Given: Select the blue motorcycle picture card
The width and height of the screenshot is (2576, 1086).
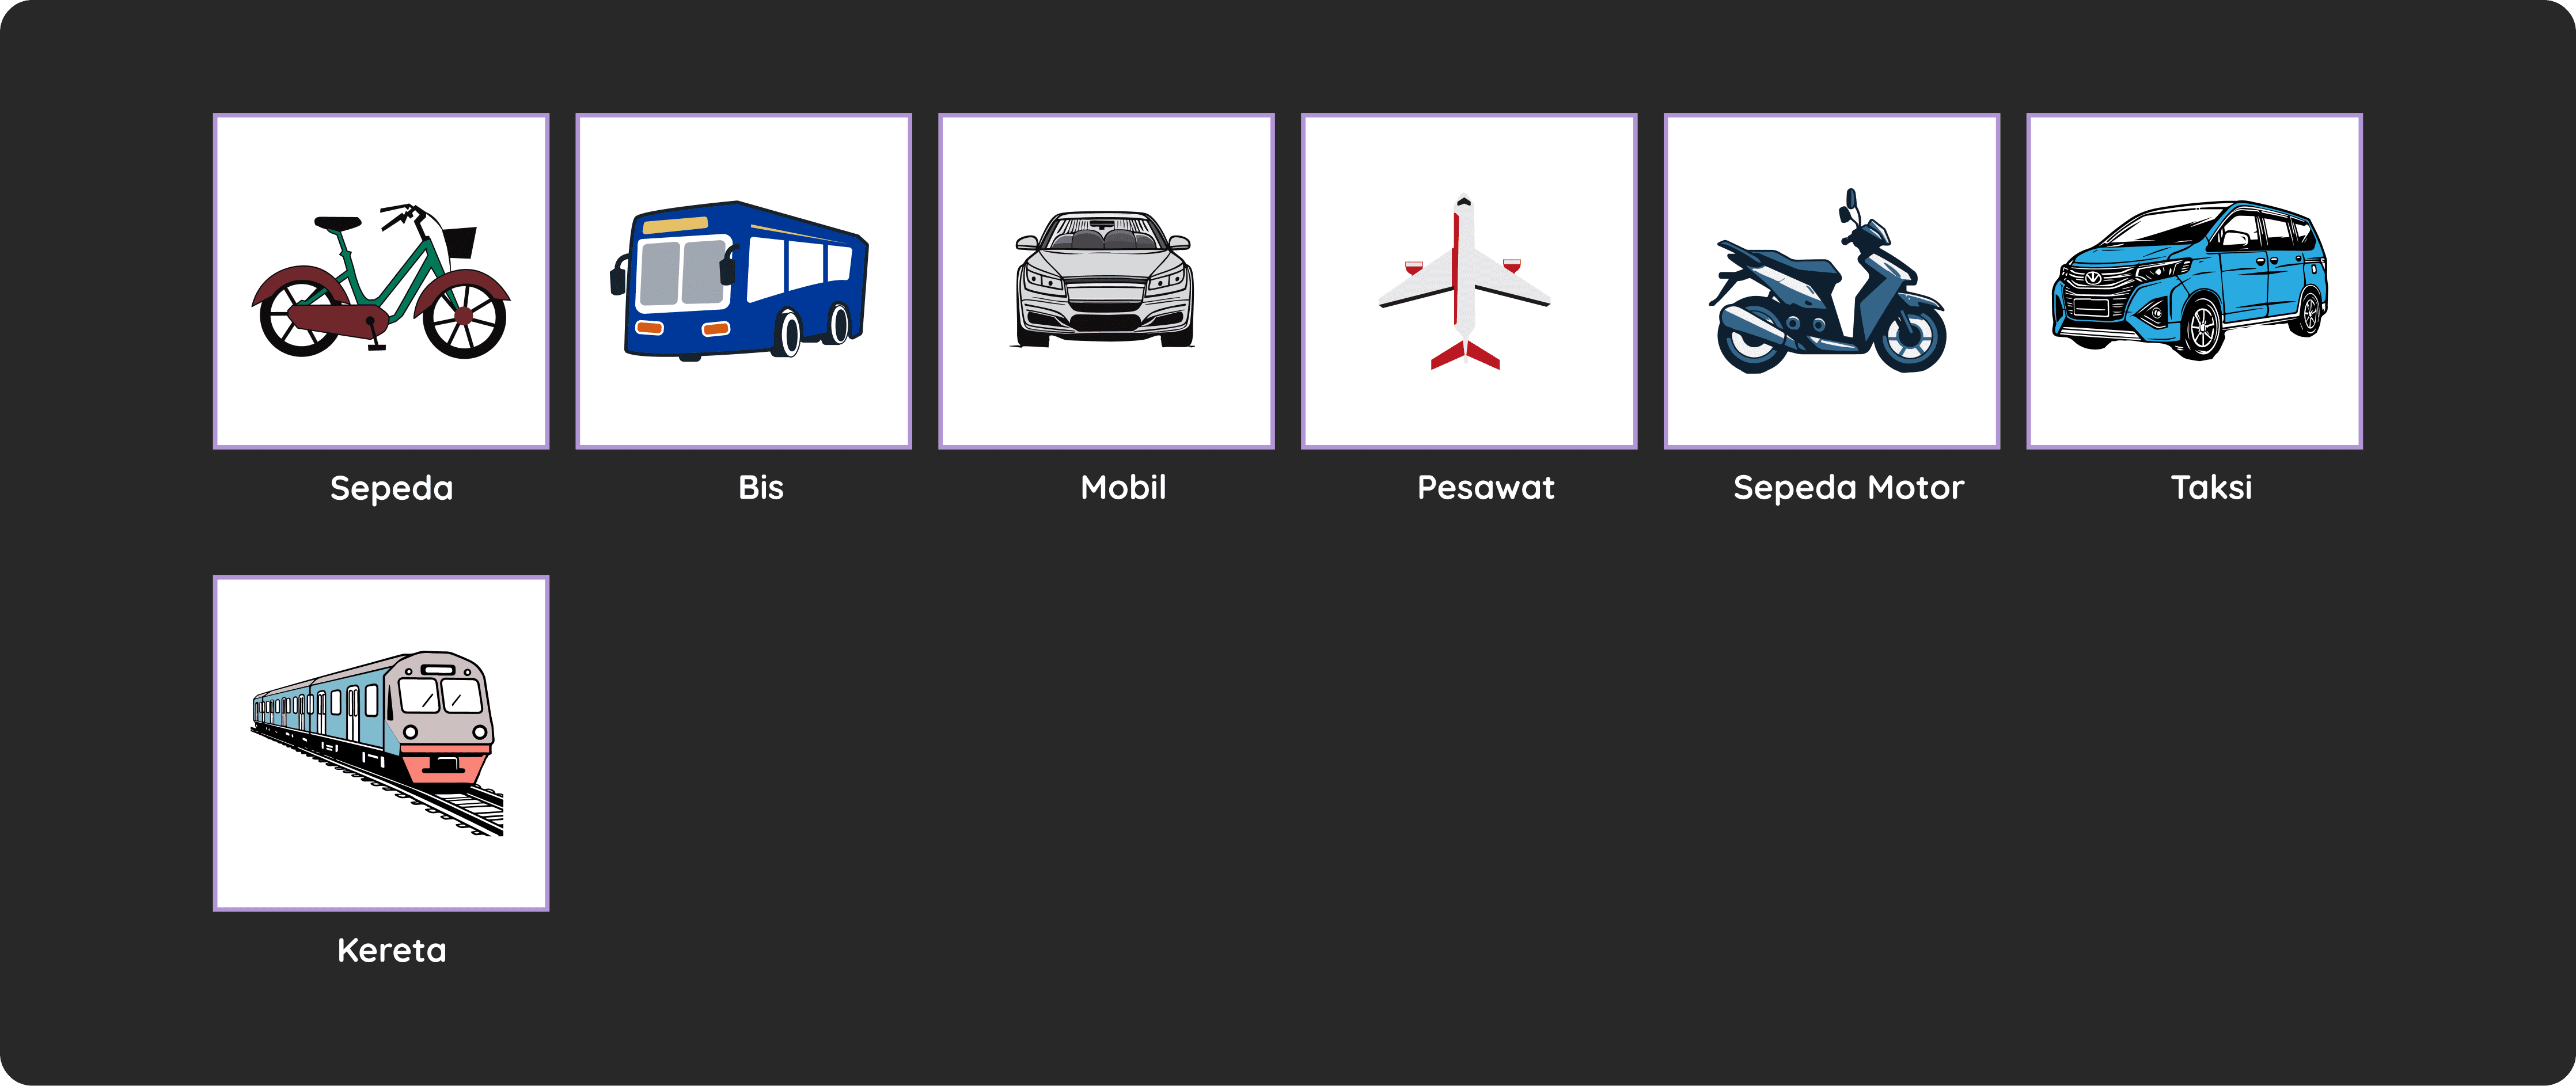Looking at the screenshot, I should pyautogui.click(x=1832, y=281).
